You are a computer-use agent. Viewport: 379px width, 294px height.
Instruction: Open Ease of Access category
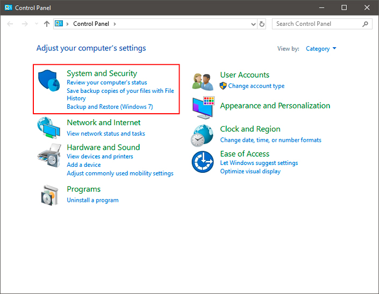point(245,154)
